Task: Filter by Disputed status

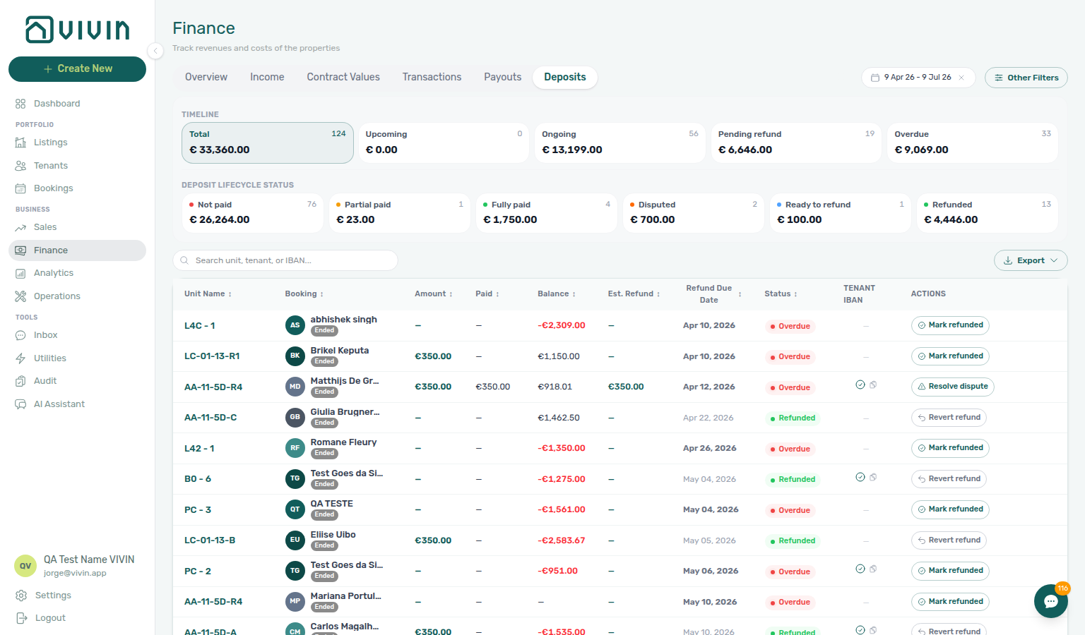Action: [x=694, y=213]
